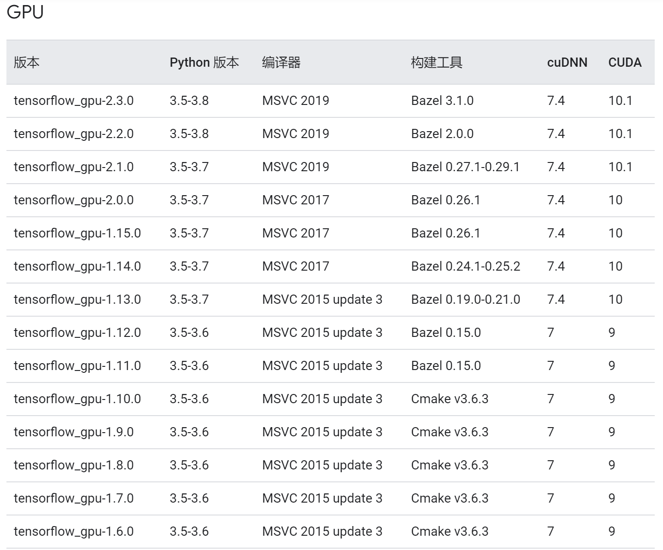Click Python 3.5-3.6 in tensorflow_gpu-1.12.0 row
Image resolution: width=663 pixels, height=550 pixels.
(189, 333)
